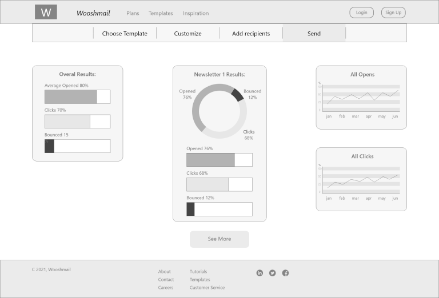This screenshot has width=439, height=298.
Task: Open the About footer link
Action: click(x=164, y=271)
